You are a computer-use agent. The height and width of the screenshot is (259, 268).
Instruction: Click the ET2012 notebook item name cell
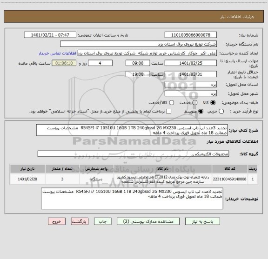pyautogui.click(x=163, y=179)
